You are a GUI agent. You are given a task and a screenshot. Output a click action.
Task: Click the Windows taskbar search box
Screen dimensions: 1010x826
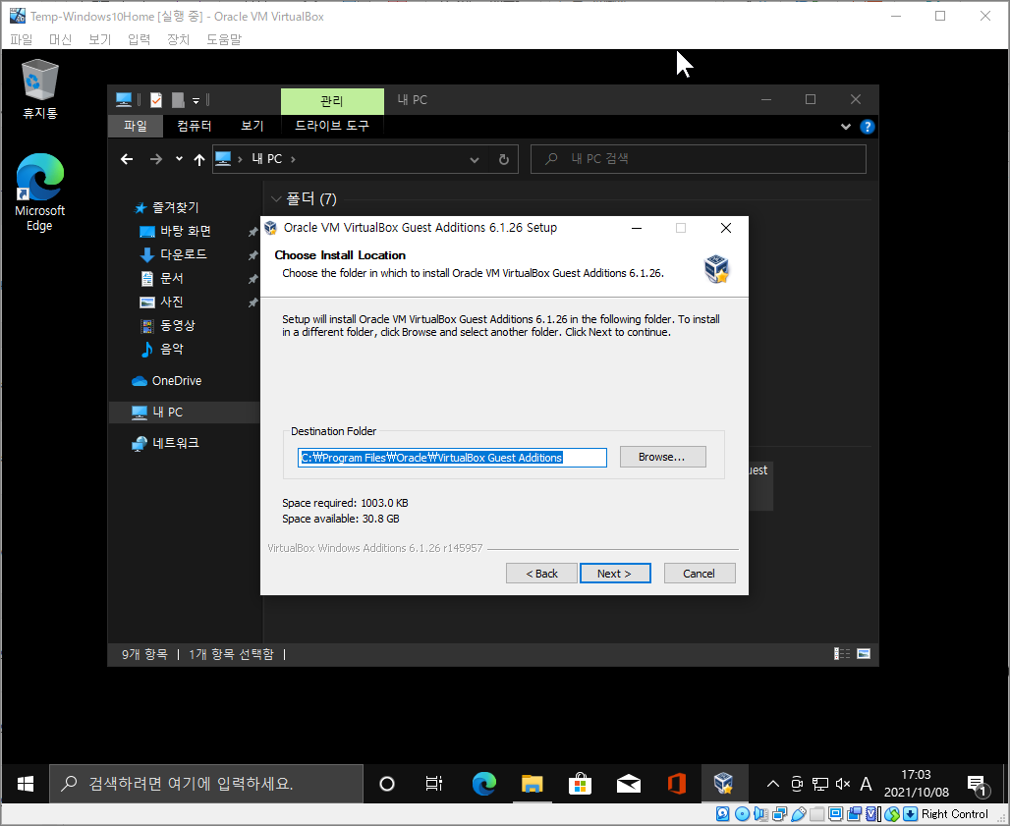[x=206, y=784]
